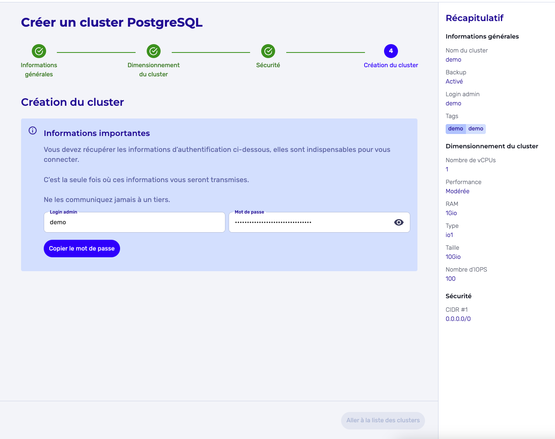Click the first demo tag chip

pyautogui.click(x=456, y=128)
